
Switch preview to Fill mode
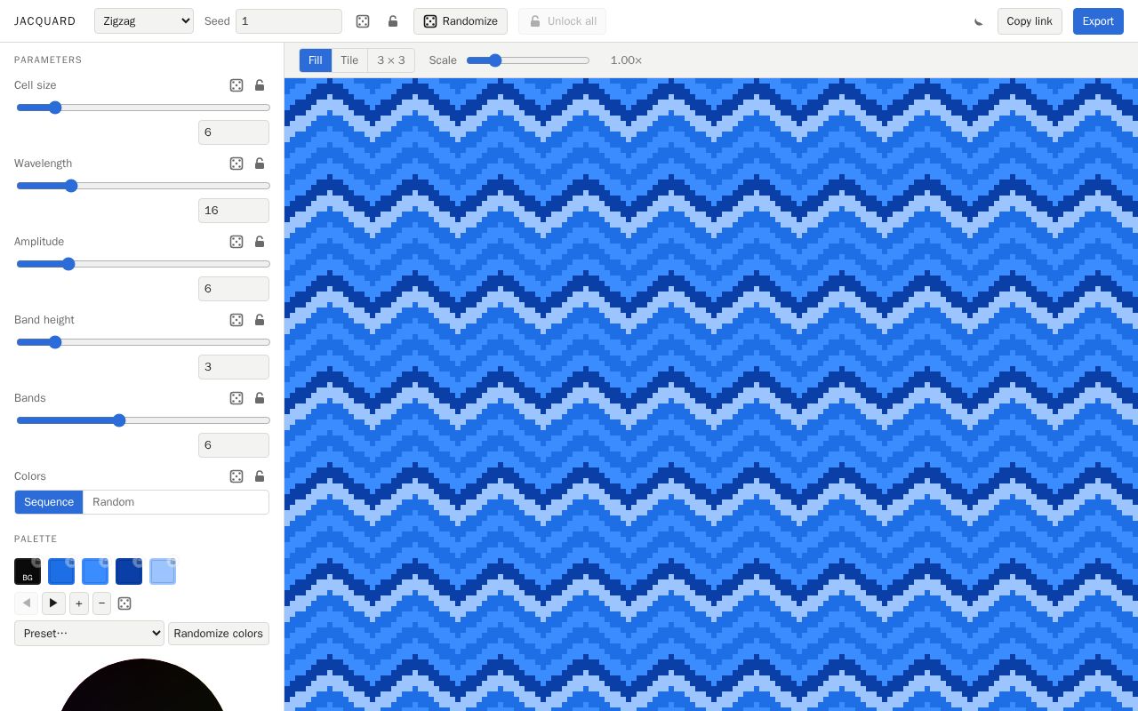pyautogui.click(x=315, y=60)
